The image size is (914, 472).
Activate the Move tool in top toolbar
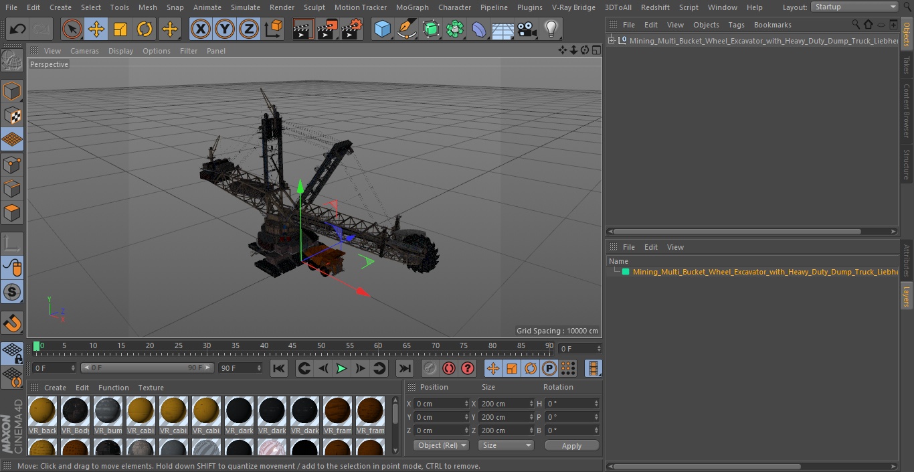pyautogui.click(x=96, y=29)
